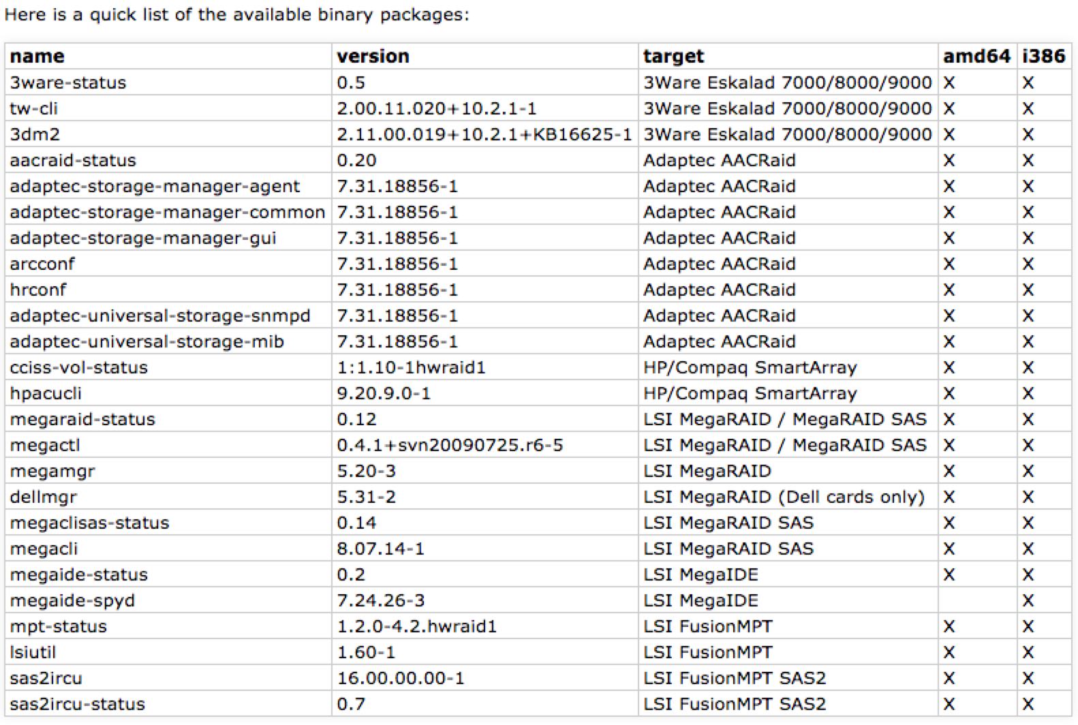Click version "1.2.0-4.2.hwraid1"
This screenshot has height=725, width=1078.
pyautogui.click(x=416, y=626)
